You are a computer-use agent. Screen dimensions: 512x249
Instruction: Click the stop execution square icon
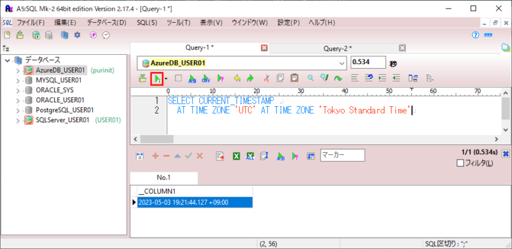tap(178, 78)
